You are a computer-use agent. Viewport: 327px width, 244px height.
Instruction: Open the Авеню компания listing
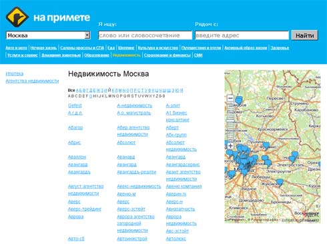pos(184,187)
